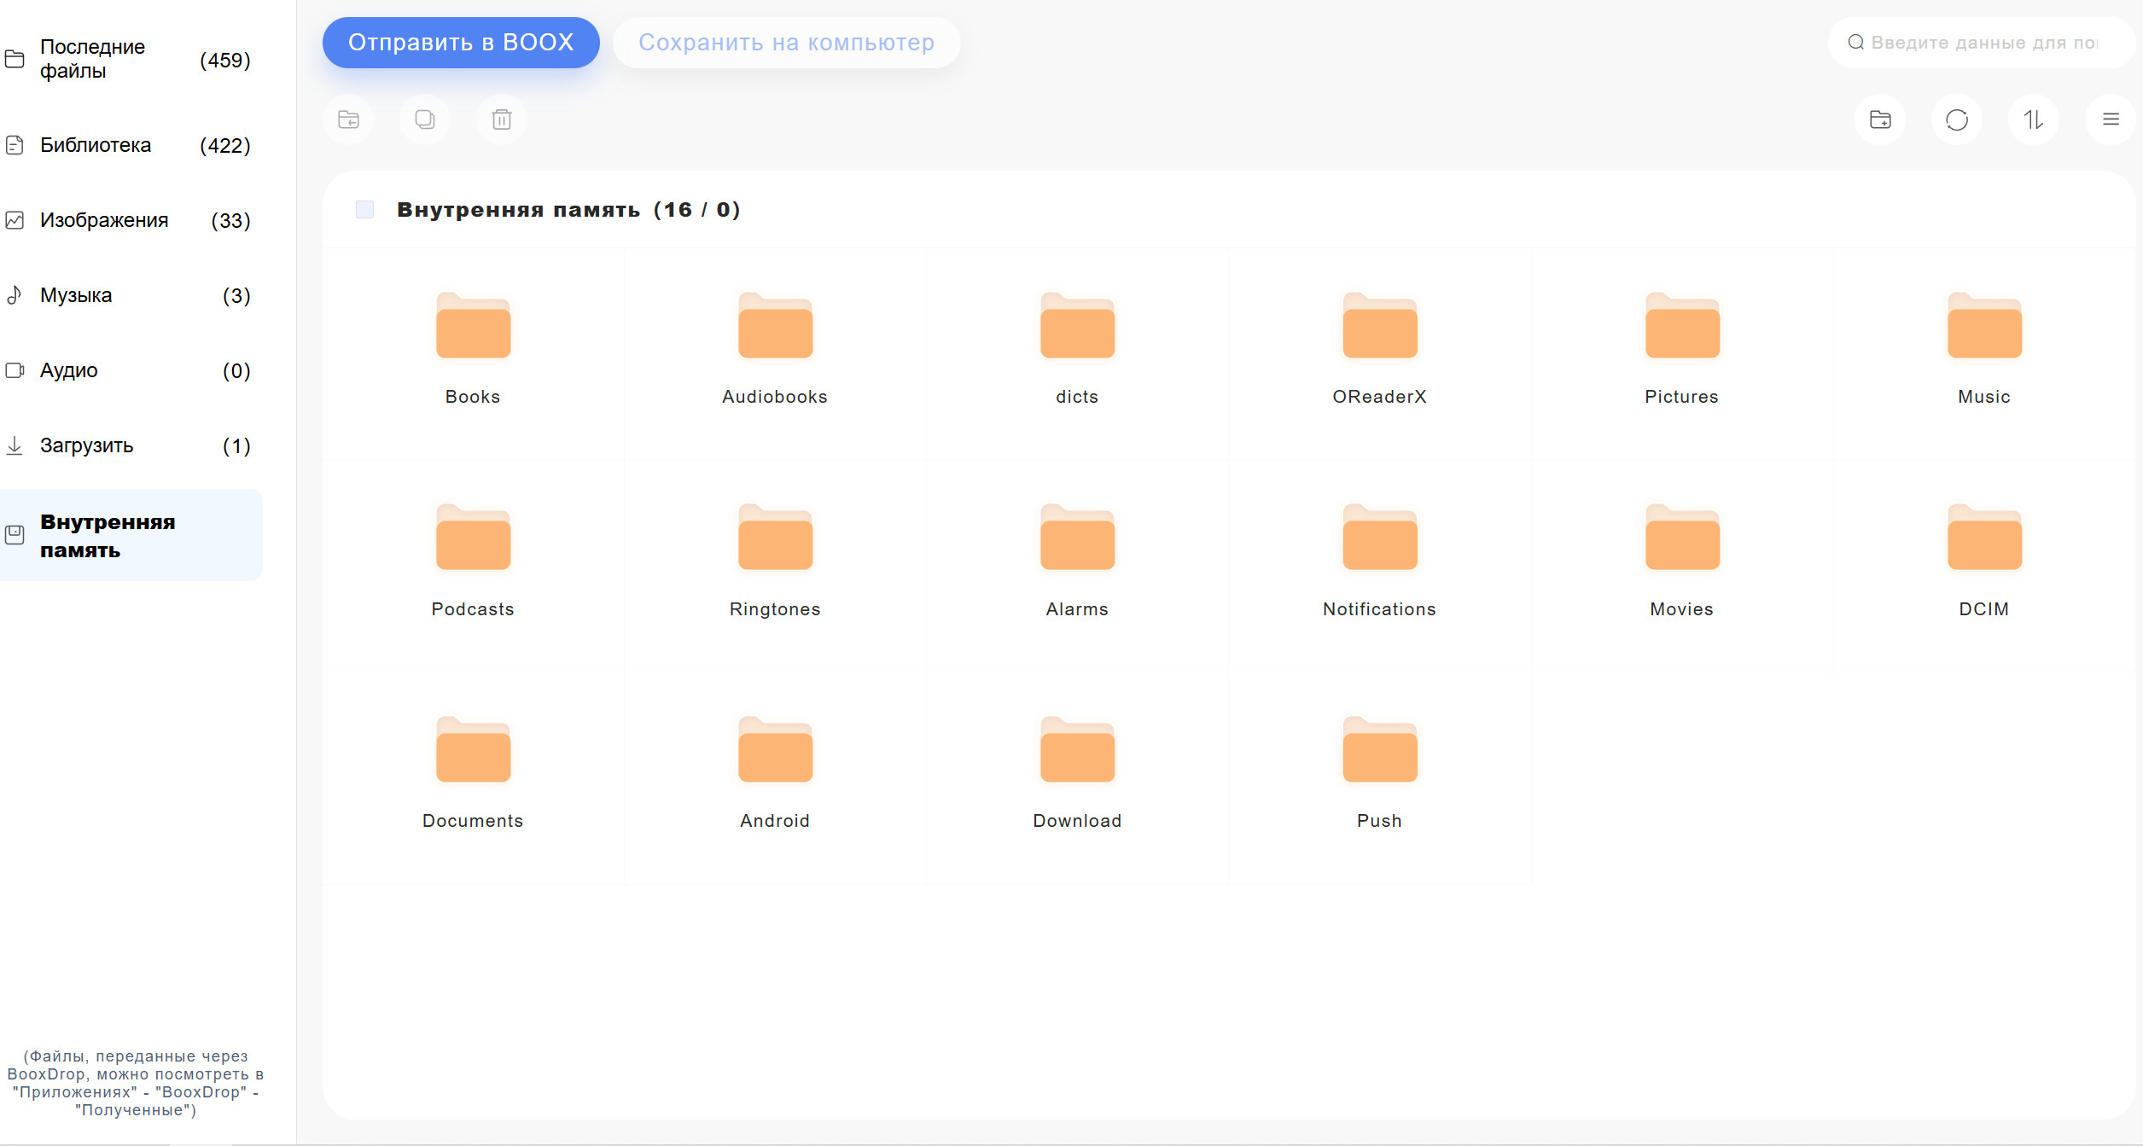Click the trash delete icon
Image resolution: width=2143 pixels, height=1146 pixels.
point(502,119)
